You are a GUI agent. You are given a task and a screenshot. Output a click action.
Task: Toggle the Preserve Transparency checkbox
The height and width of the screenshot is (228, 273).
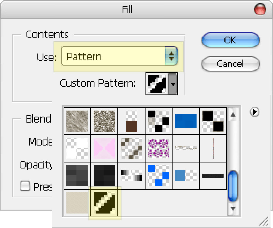click(25, 186)
